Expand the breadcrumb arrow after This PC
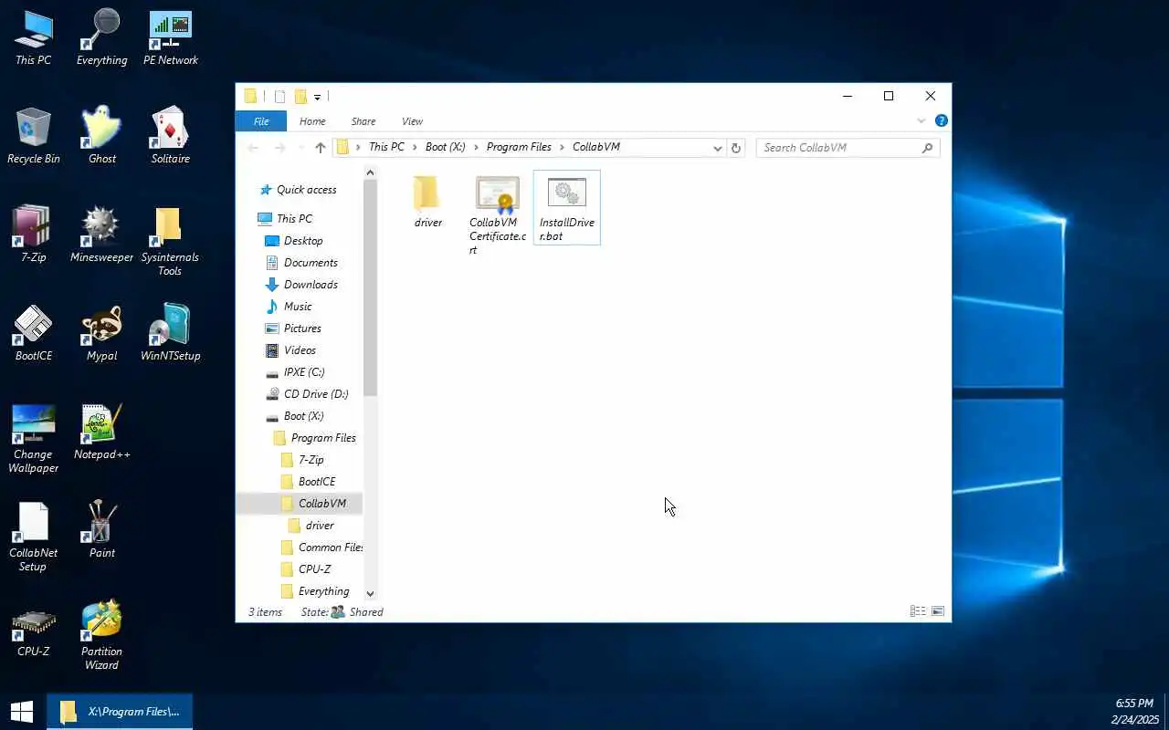Viewport: 1169px width, 730px height. point(415,147)
